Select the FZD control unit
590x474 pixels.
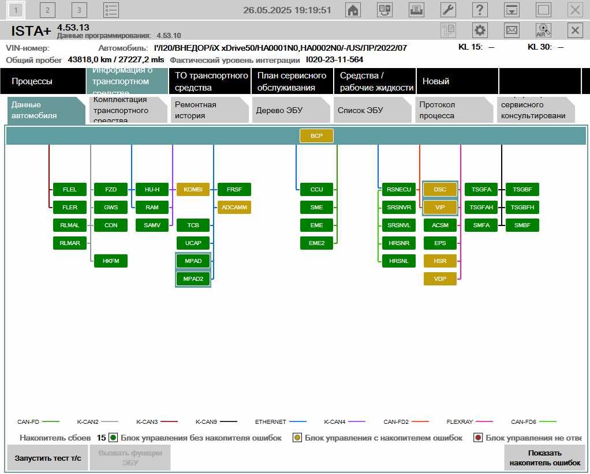click(x=111, y=190)
